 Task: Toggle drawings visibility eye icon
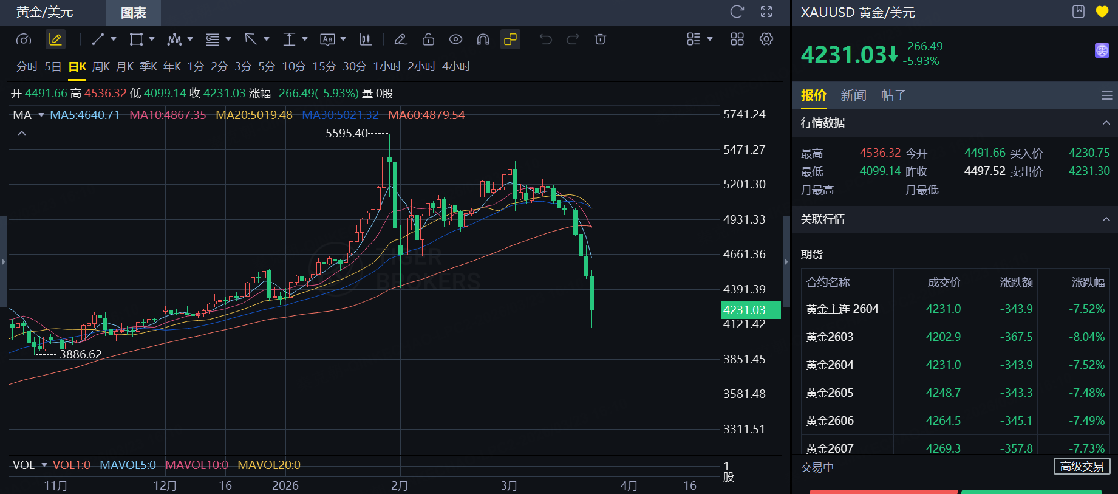click(x=455, y=39)
